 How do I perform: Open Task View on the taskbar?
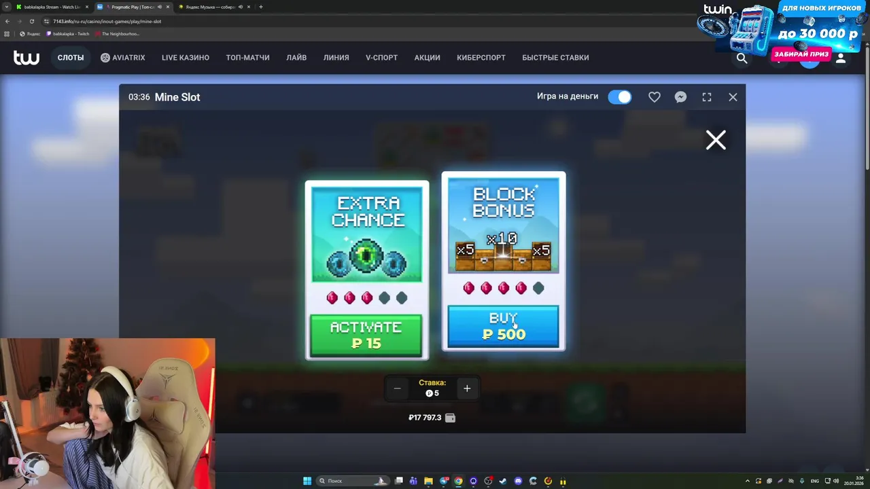coord(399,481)
